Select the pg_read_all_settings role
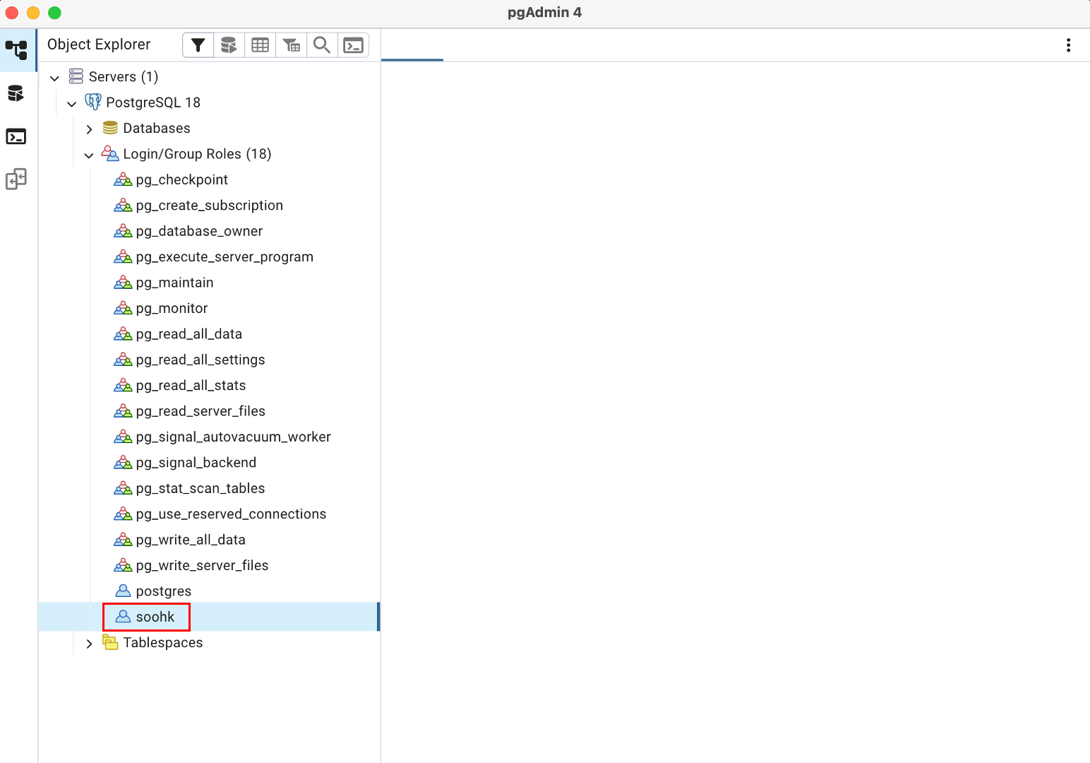Viewport: 1090px width, 763px height. tap(200, 360)
